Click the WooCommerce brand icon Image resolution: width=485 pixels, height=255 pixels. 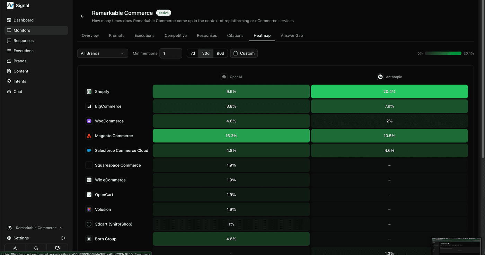pyautogui.click(x=89, y=121)
